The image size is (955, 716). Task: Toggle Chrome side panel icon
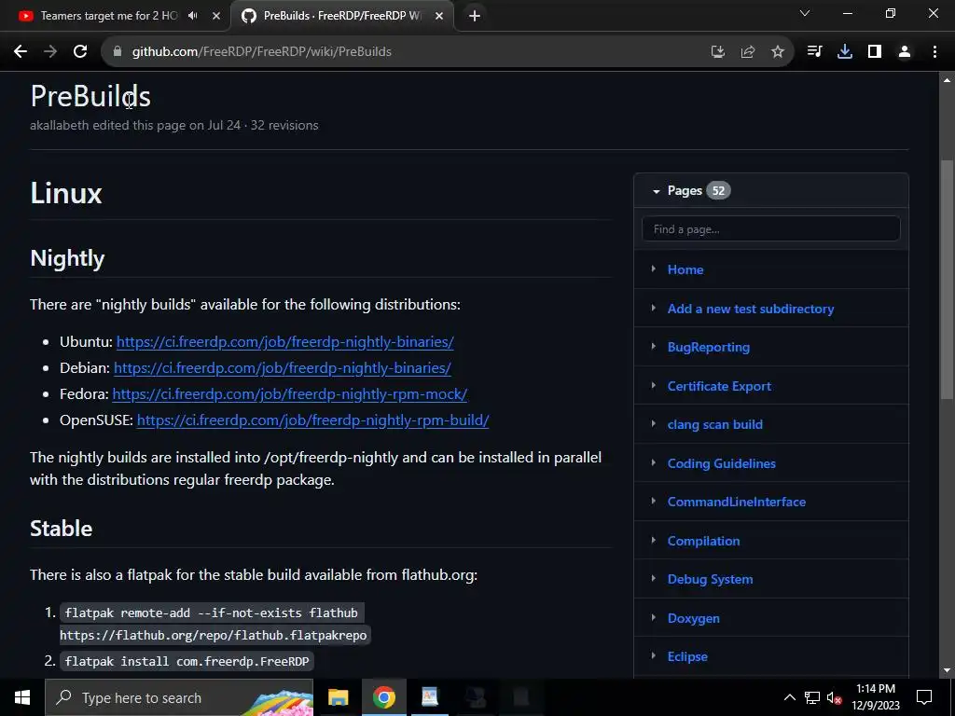pos(875,52)
